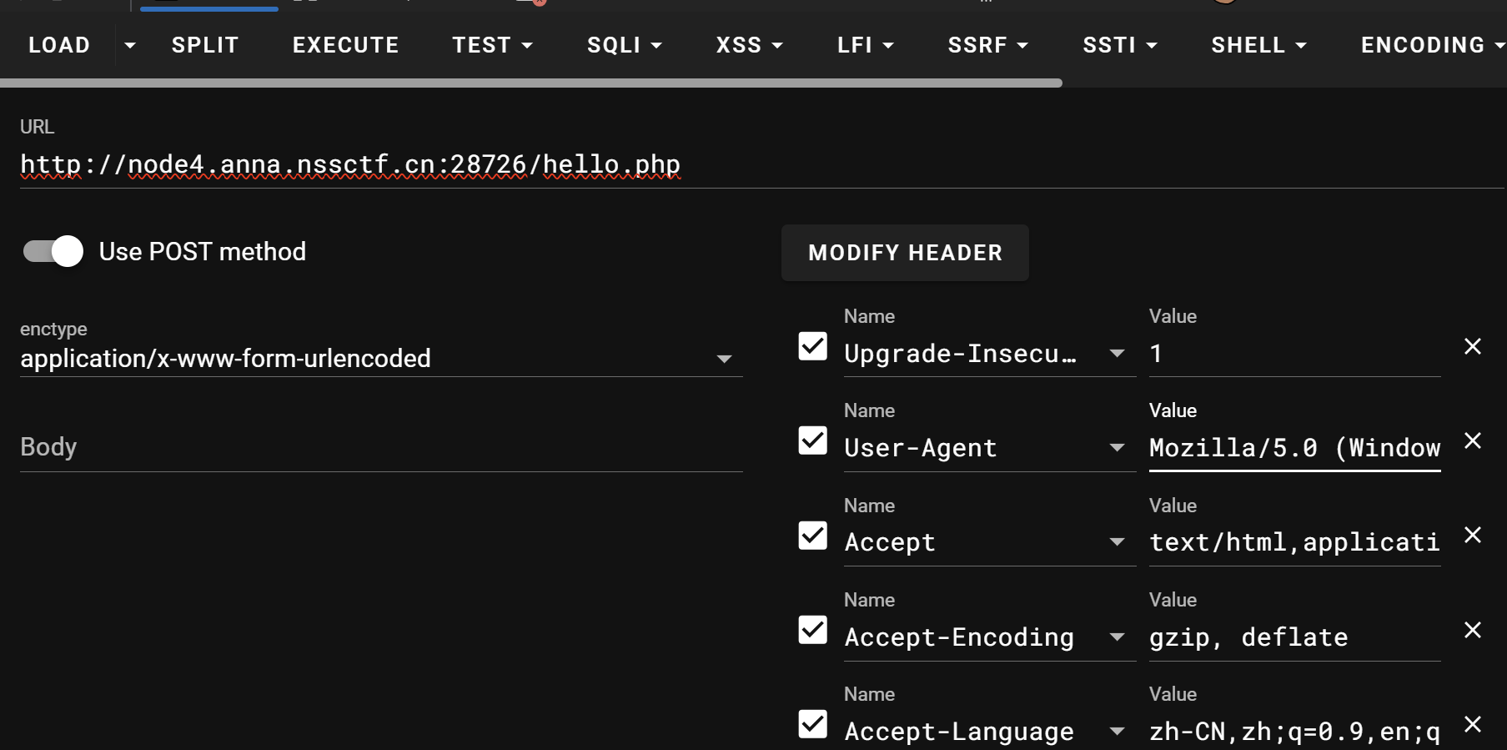1507x750 pixels.
Task: Click the EXECUTE button
Action: (345, 45)
